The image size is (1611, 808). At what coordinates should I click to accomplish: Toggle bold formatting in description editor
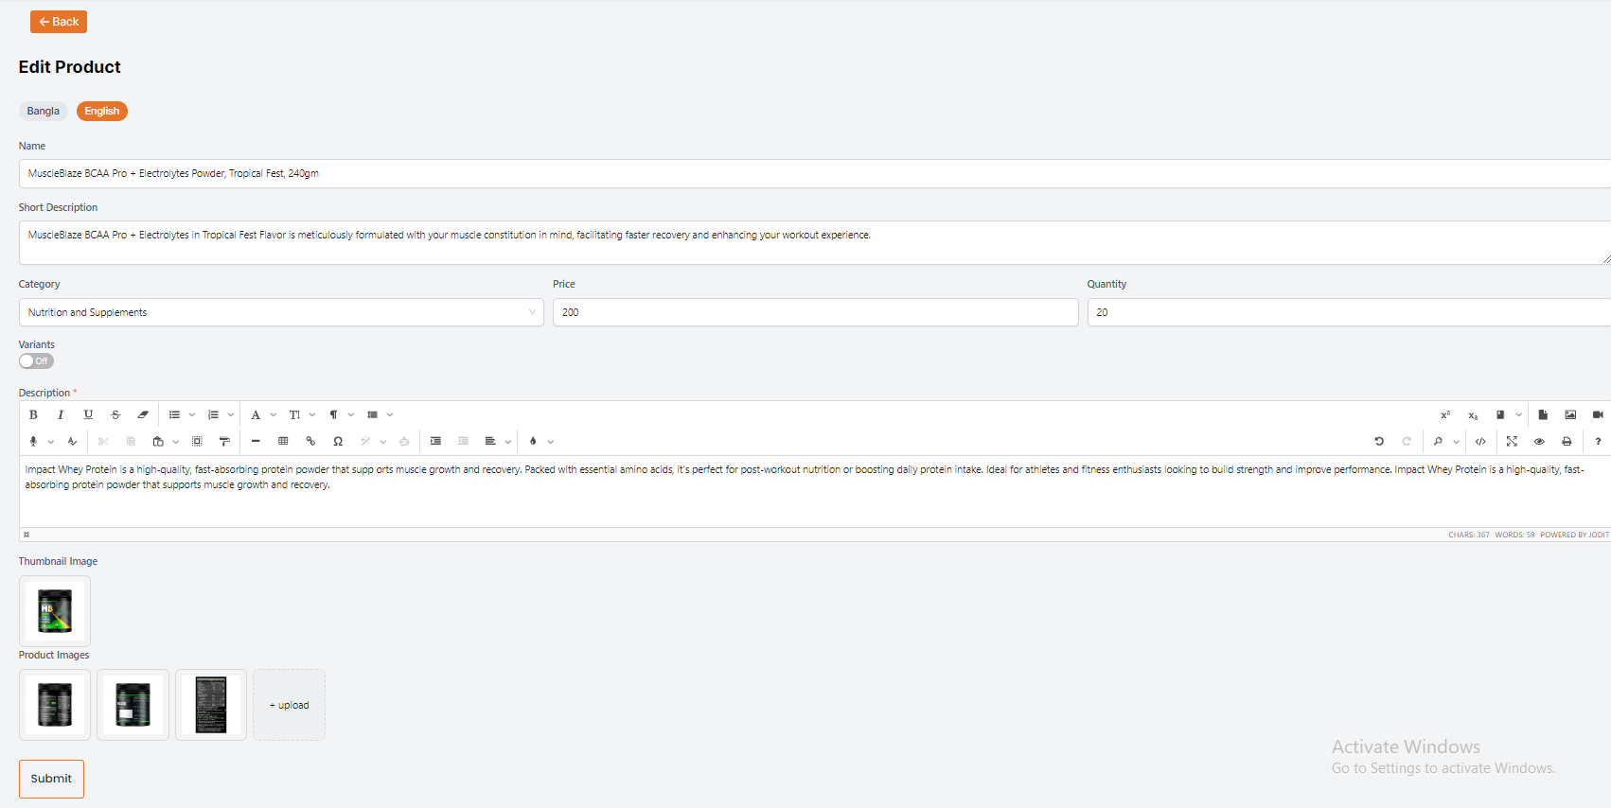pos(33,414)
